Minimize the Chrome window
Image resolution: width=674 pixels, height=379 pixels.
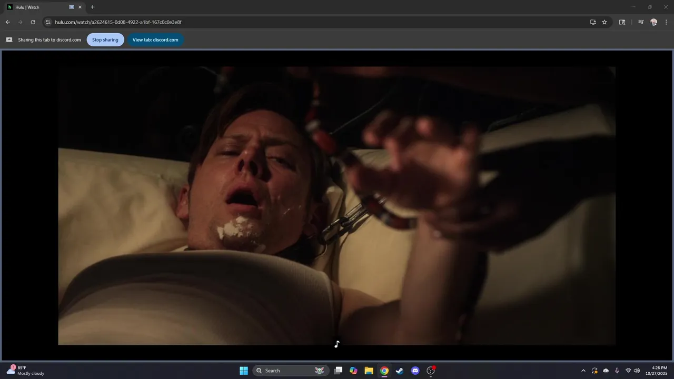pyautogui.click(x=633, y=7)
